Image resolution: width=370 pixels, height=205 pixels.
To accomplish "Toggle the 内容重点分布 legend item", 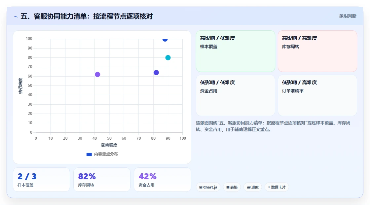I will pyautogui.click(x=102, y=154).
